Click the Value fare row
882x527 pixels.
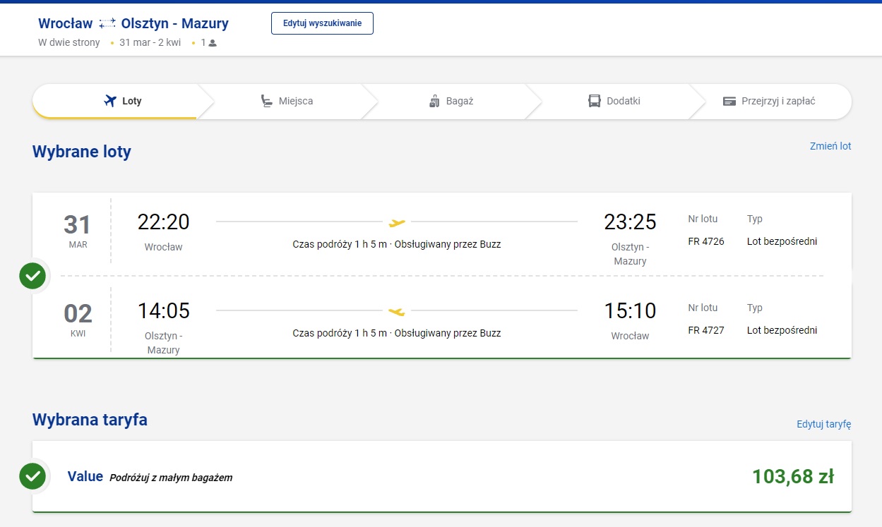pos(442,477)
